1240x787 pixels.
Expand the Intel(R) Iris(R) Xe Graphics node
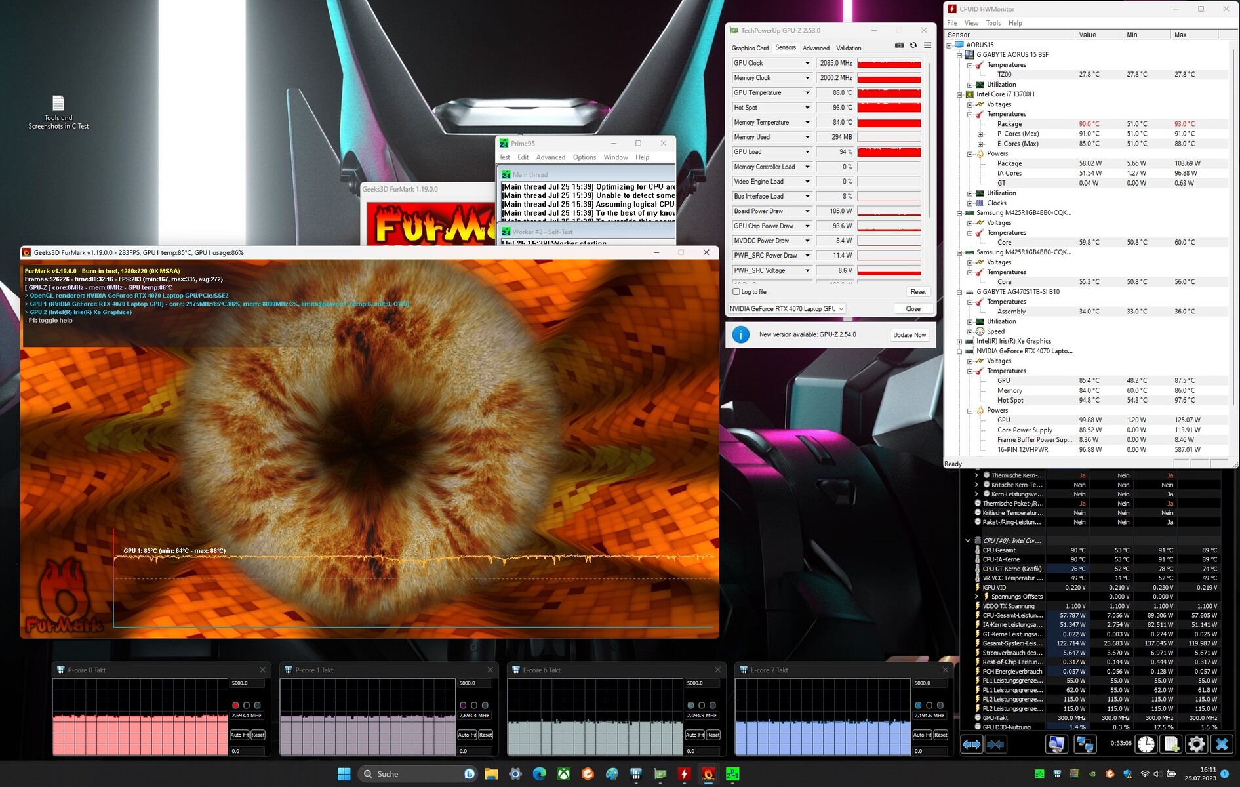[x=959, y=341]
